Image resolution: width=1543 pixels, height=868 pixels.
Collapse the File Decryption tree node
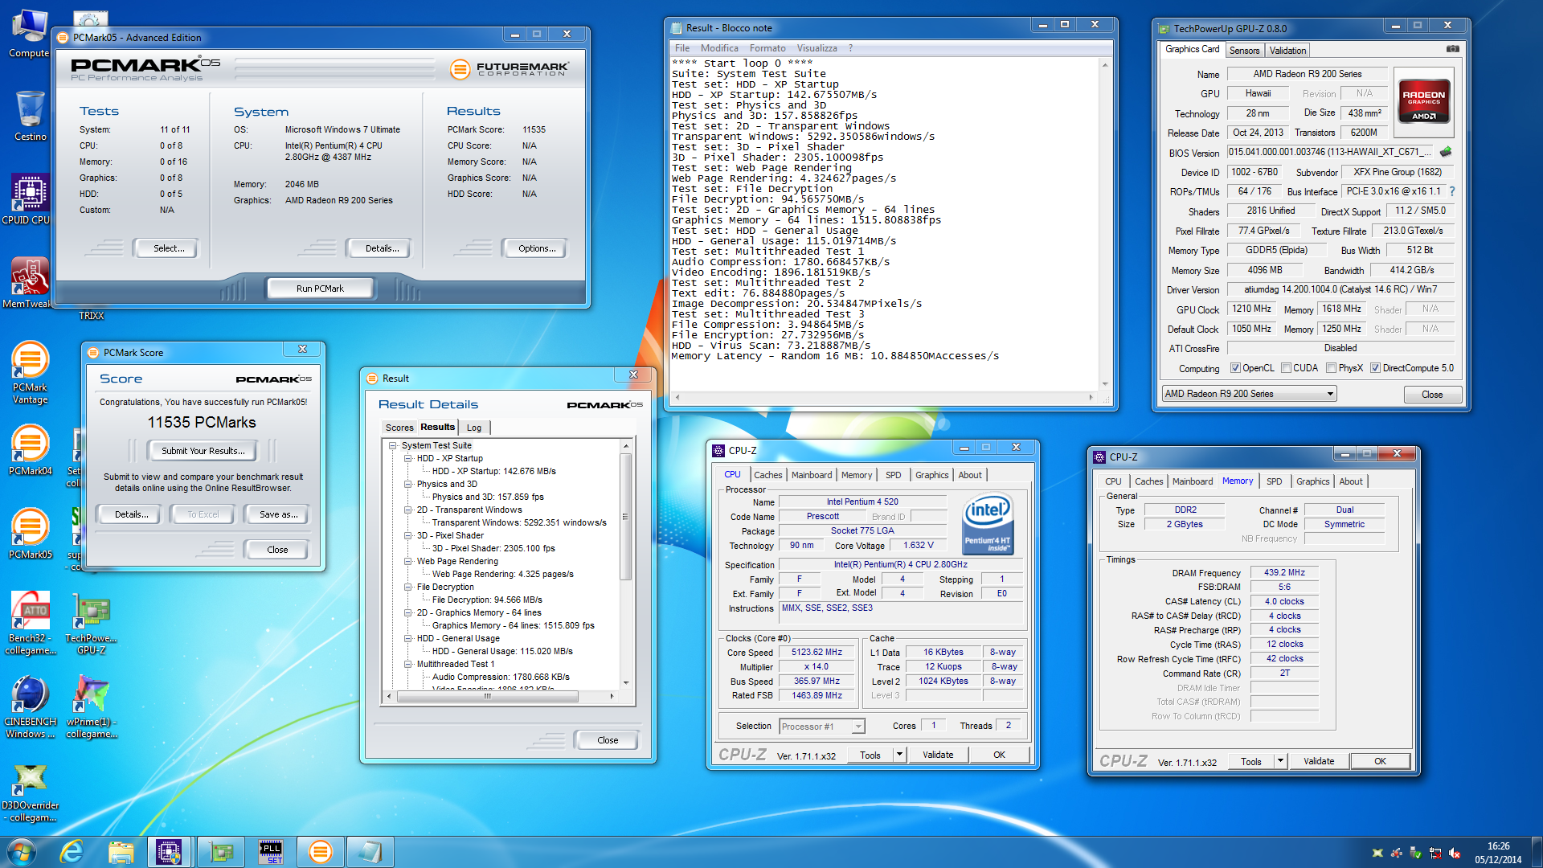[407, 587]
